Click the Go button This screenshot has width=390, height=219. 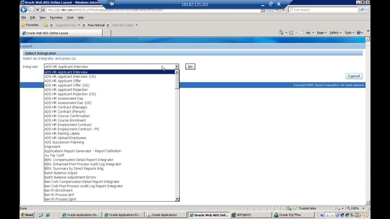[x=190, y=67]
